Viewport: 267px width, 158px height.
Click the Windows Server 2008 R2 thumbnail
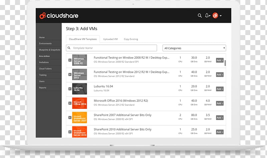point(79,60)
